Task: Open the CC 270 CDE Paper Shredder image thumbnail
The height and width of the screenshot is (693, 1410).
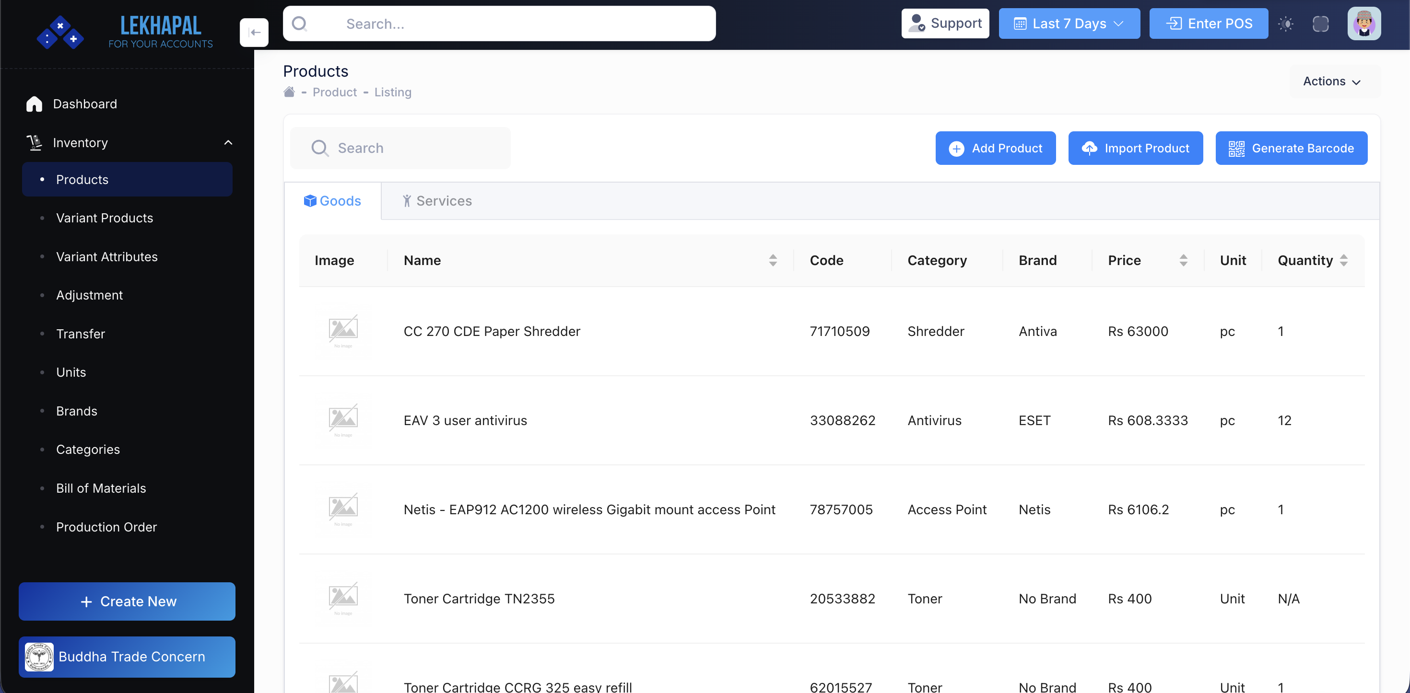Action: click(x=343, y=330)
